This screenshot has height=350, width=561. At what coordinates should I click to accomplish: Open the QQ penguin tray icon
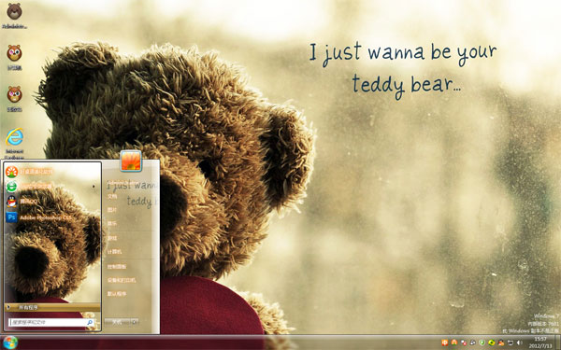coord(501,343)
